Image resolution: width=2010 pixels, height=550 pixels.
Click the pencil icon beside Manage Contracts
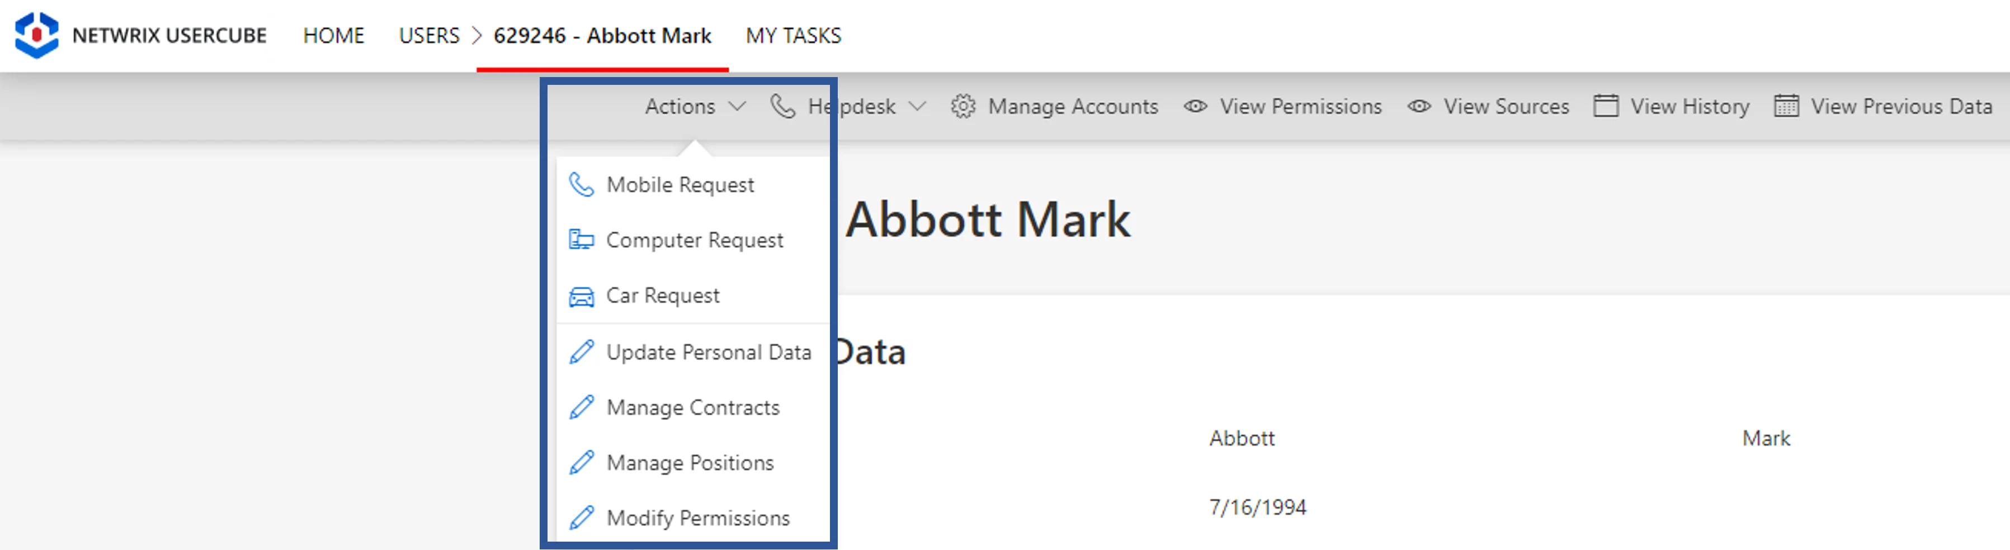pyautogui.click(x=581, y=408)
